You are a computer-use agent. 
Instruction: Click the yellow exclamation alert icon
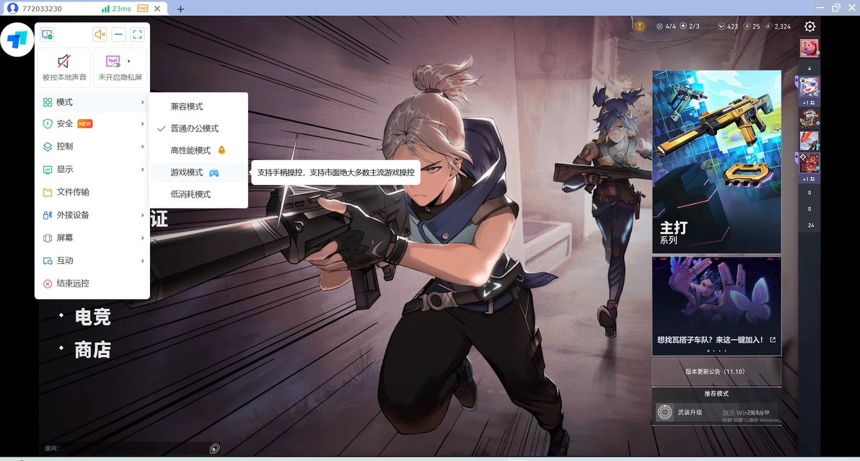(x=639, y=26)
